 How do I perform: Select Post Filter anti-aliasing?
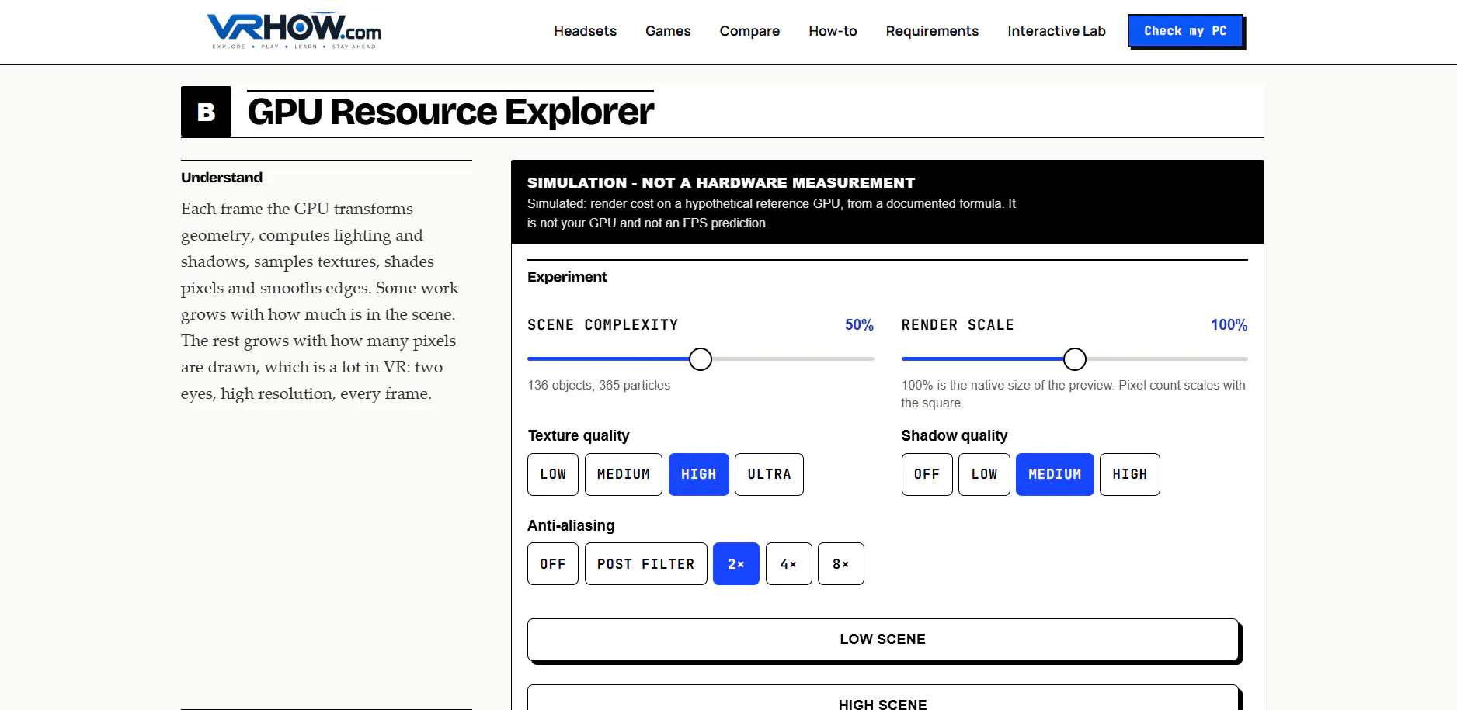[x=646, y=564]
